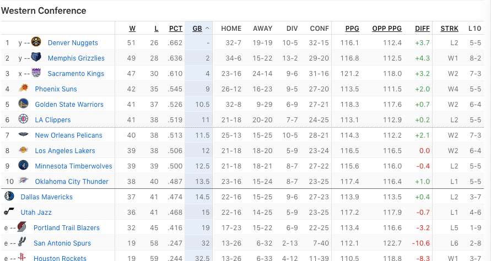Sort standings by W column
This screenshot has height=261, width=491.
[132, 29]
